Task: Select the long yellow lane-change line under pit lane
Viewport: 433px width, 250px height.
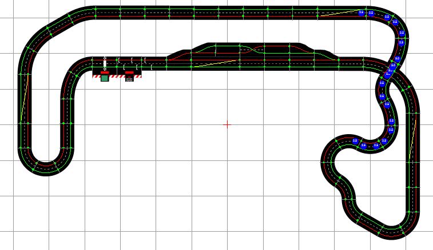Action: click(x=206, y=63)
